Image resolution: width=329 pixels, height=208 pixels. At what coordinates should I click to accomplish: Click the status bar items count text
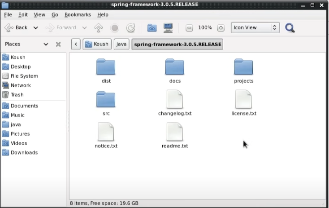[x=104, y=203]
